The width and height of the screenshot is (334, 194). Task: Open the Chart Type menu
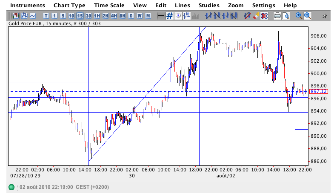pos(69,6)
